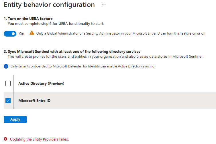
Task: Click the Active Directory (Preview) label
Action: (x=41, y=83)
